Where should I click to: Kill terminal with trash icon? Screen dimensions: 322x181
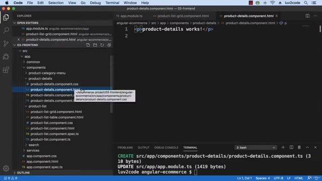[x=299, y=147]
